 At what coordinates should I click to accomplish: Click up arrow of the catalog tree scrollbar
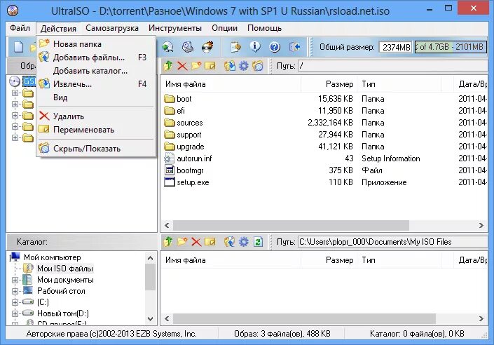click(x=150, y=258)
